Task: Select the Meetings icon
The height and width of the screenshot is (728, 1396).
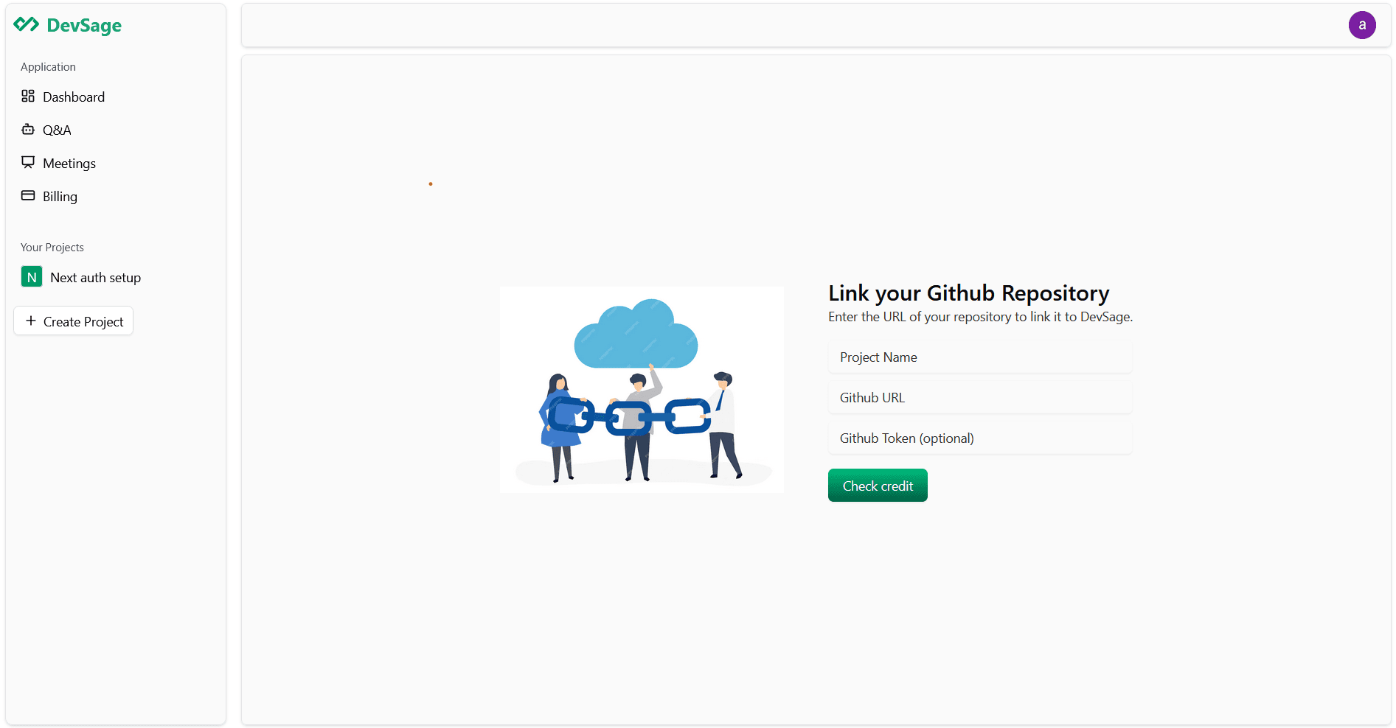Action: coord(28,162)
